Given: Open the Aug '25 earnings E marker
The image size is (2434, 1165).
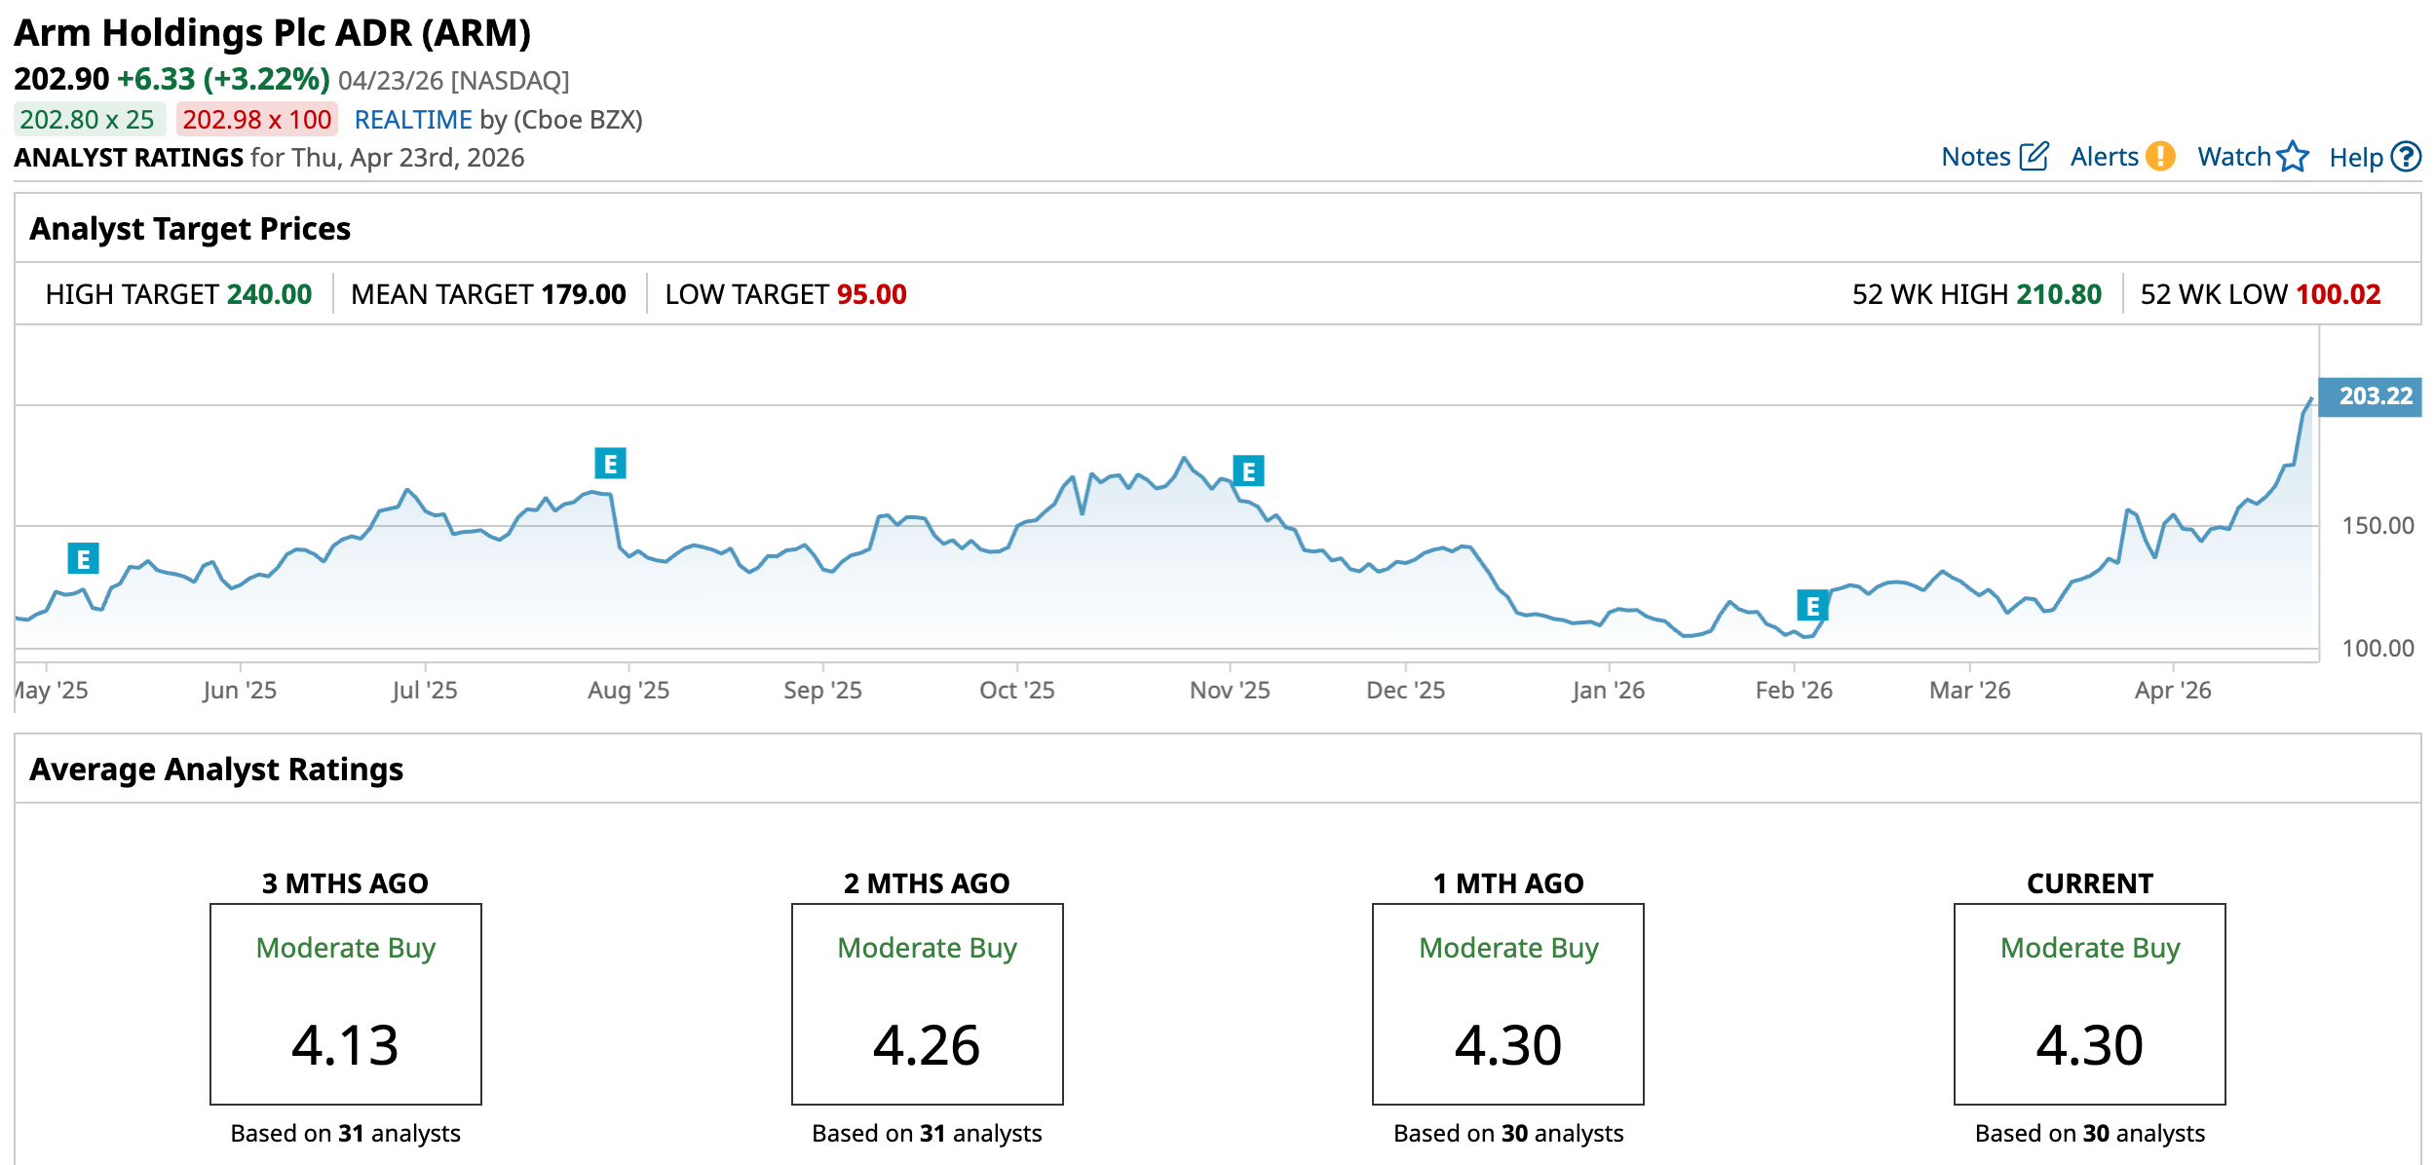Looking at the screenshot, I should pyautogui.click(x=610, y=464).
